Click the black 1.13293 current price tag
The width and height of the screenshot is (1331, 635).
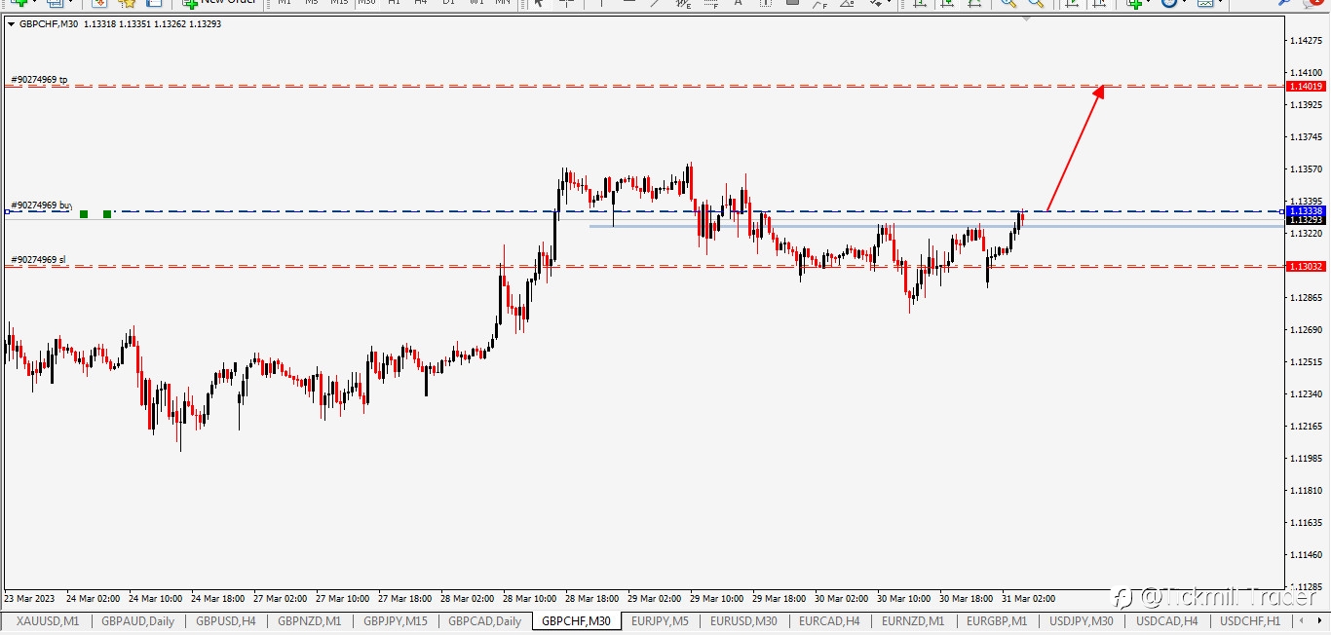click(x=1306, y=221)
